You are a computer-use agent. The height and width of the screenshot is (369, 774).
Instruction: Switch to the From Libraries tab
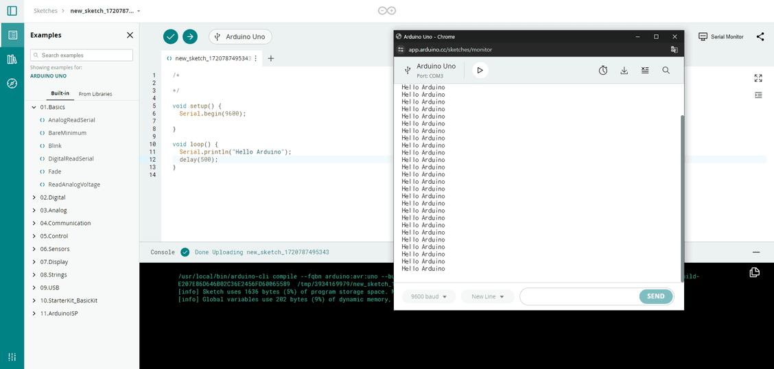pyautogui.click(x=95, y=94)
